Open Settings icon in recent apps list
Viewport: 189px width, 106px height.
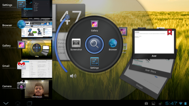click(21, 4)
